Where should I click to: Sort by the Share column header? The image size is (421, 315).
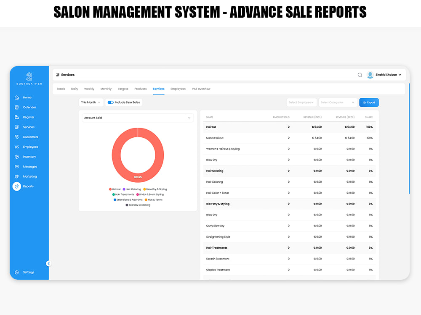tap(369, 117)
